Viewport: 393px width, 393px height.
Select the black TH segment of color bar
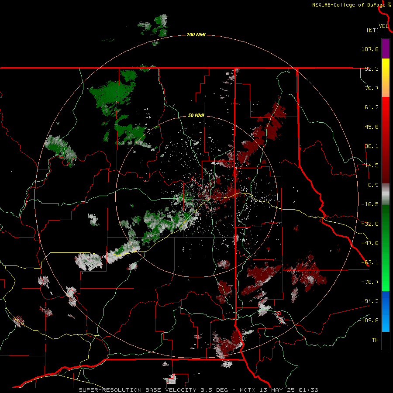click(x=386, y=340)
